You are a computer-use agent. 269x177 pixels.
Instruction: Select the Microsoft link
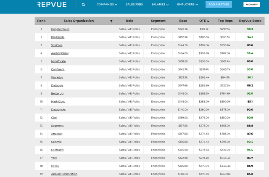click(57, 150)
